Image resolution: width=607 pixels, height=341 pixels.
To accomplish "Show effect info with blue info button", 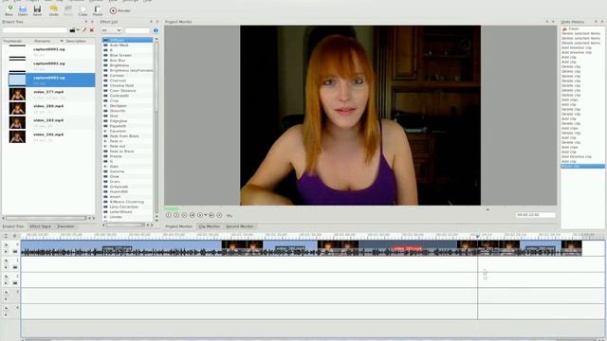I will 156,30.
